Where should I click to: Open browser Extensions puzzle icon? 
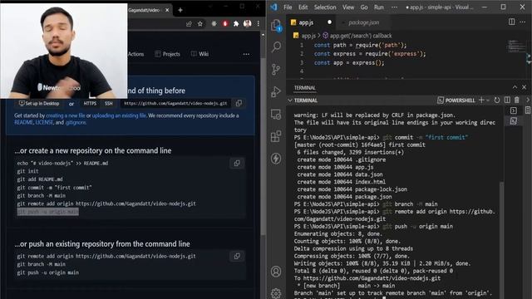pos(236,24)
